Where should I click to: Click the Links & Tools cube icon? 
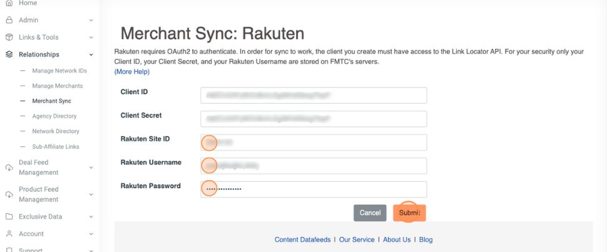9,38
